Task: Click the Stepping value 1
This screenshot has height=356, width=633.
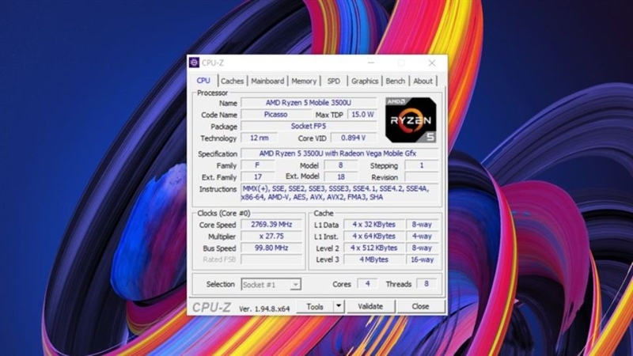Action: [x=422, y=165]
